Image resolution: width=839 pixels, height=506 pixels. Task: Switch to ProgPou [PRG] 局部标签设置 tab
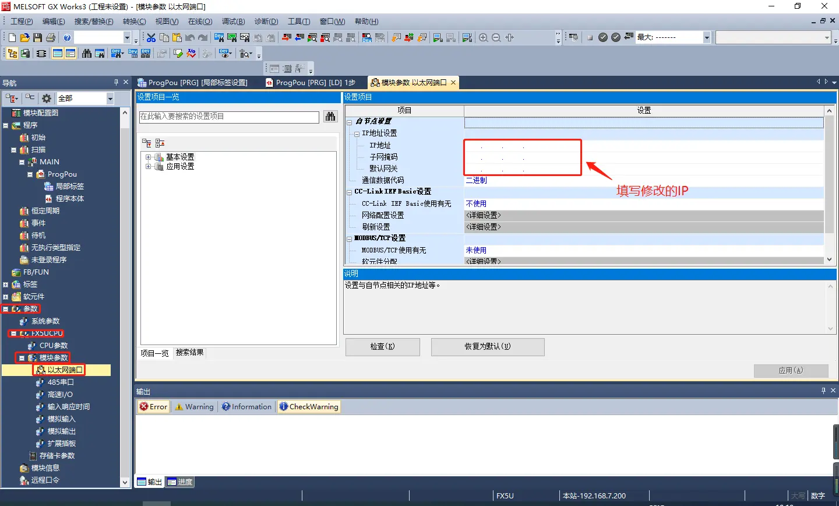pyautogui.click(x=192, y=83)
